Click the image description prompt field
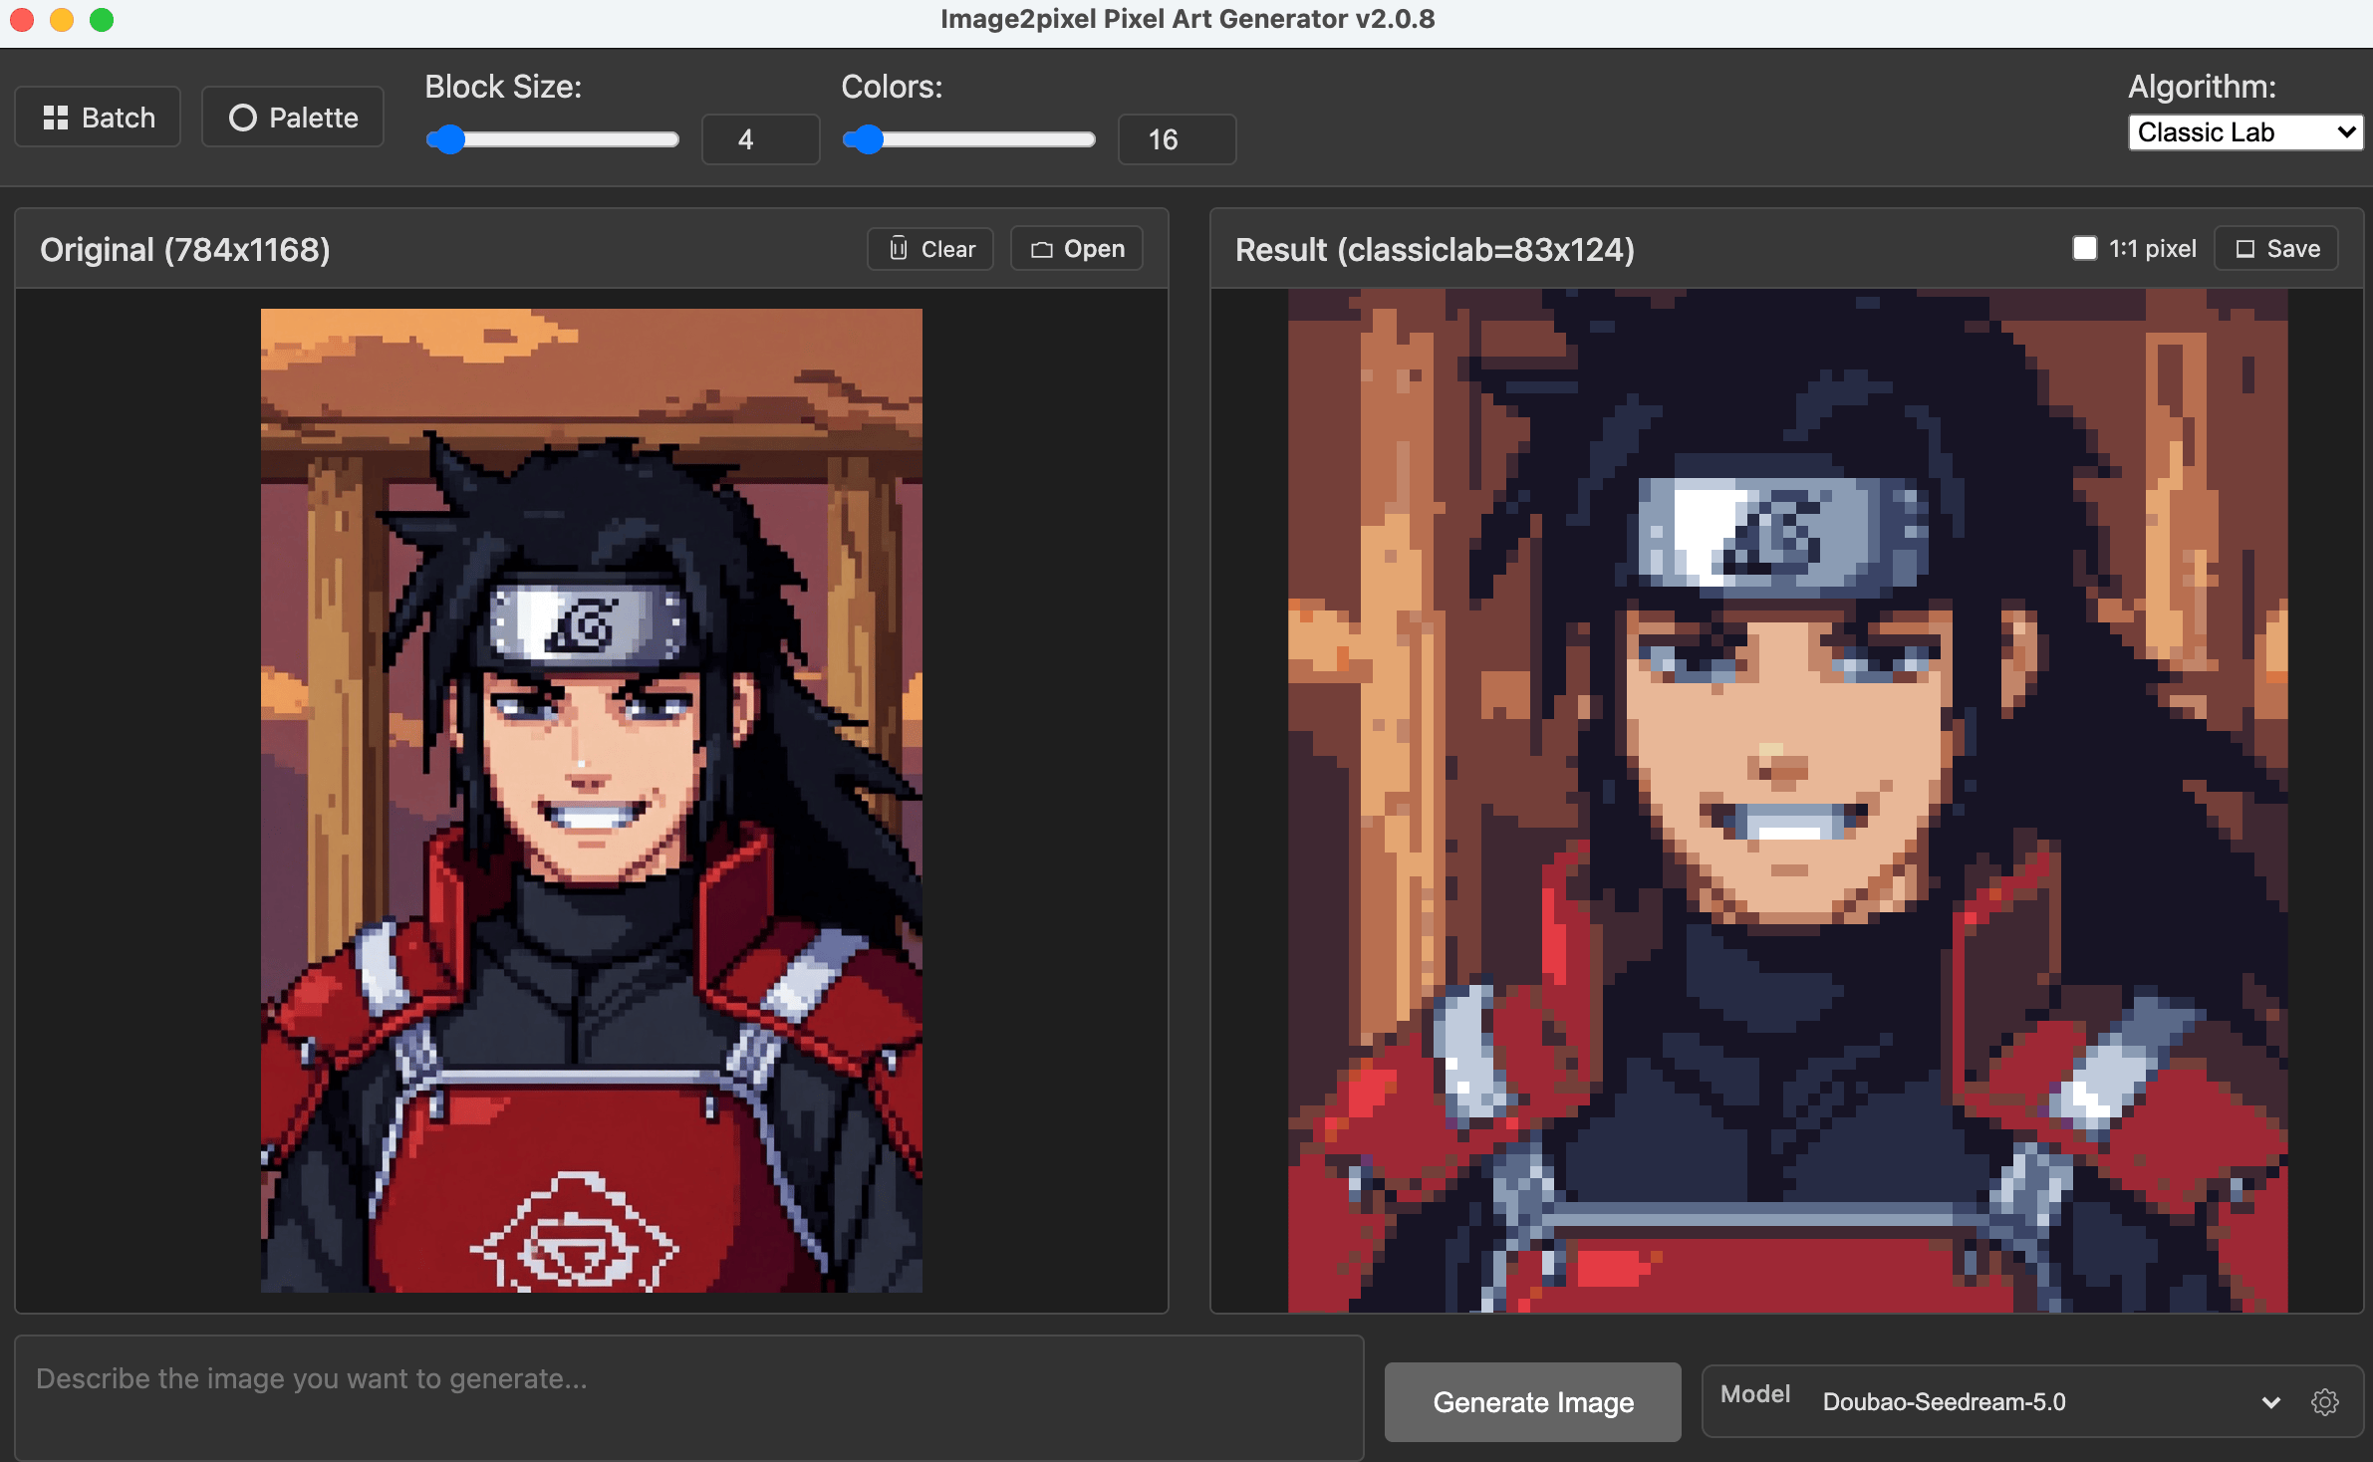Image resolution: width=2373 pixels, height=1462 pixels. pyautogui.click(x=689, y=1398)
